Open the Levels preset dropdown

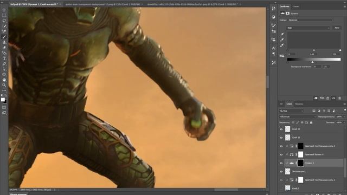[x=310, y=20]
